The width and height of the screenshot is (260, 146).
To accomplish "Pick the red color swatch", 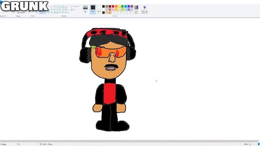I will point(113,6).
